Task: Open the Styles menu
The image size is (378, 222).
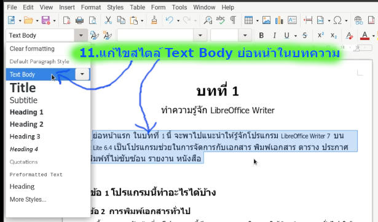Action: click(x=115, y=7)
